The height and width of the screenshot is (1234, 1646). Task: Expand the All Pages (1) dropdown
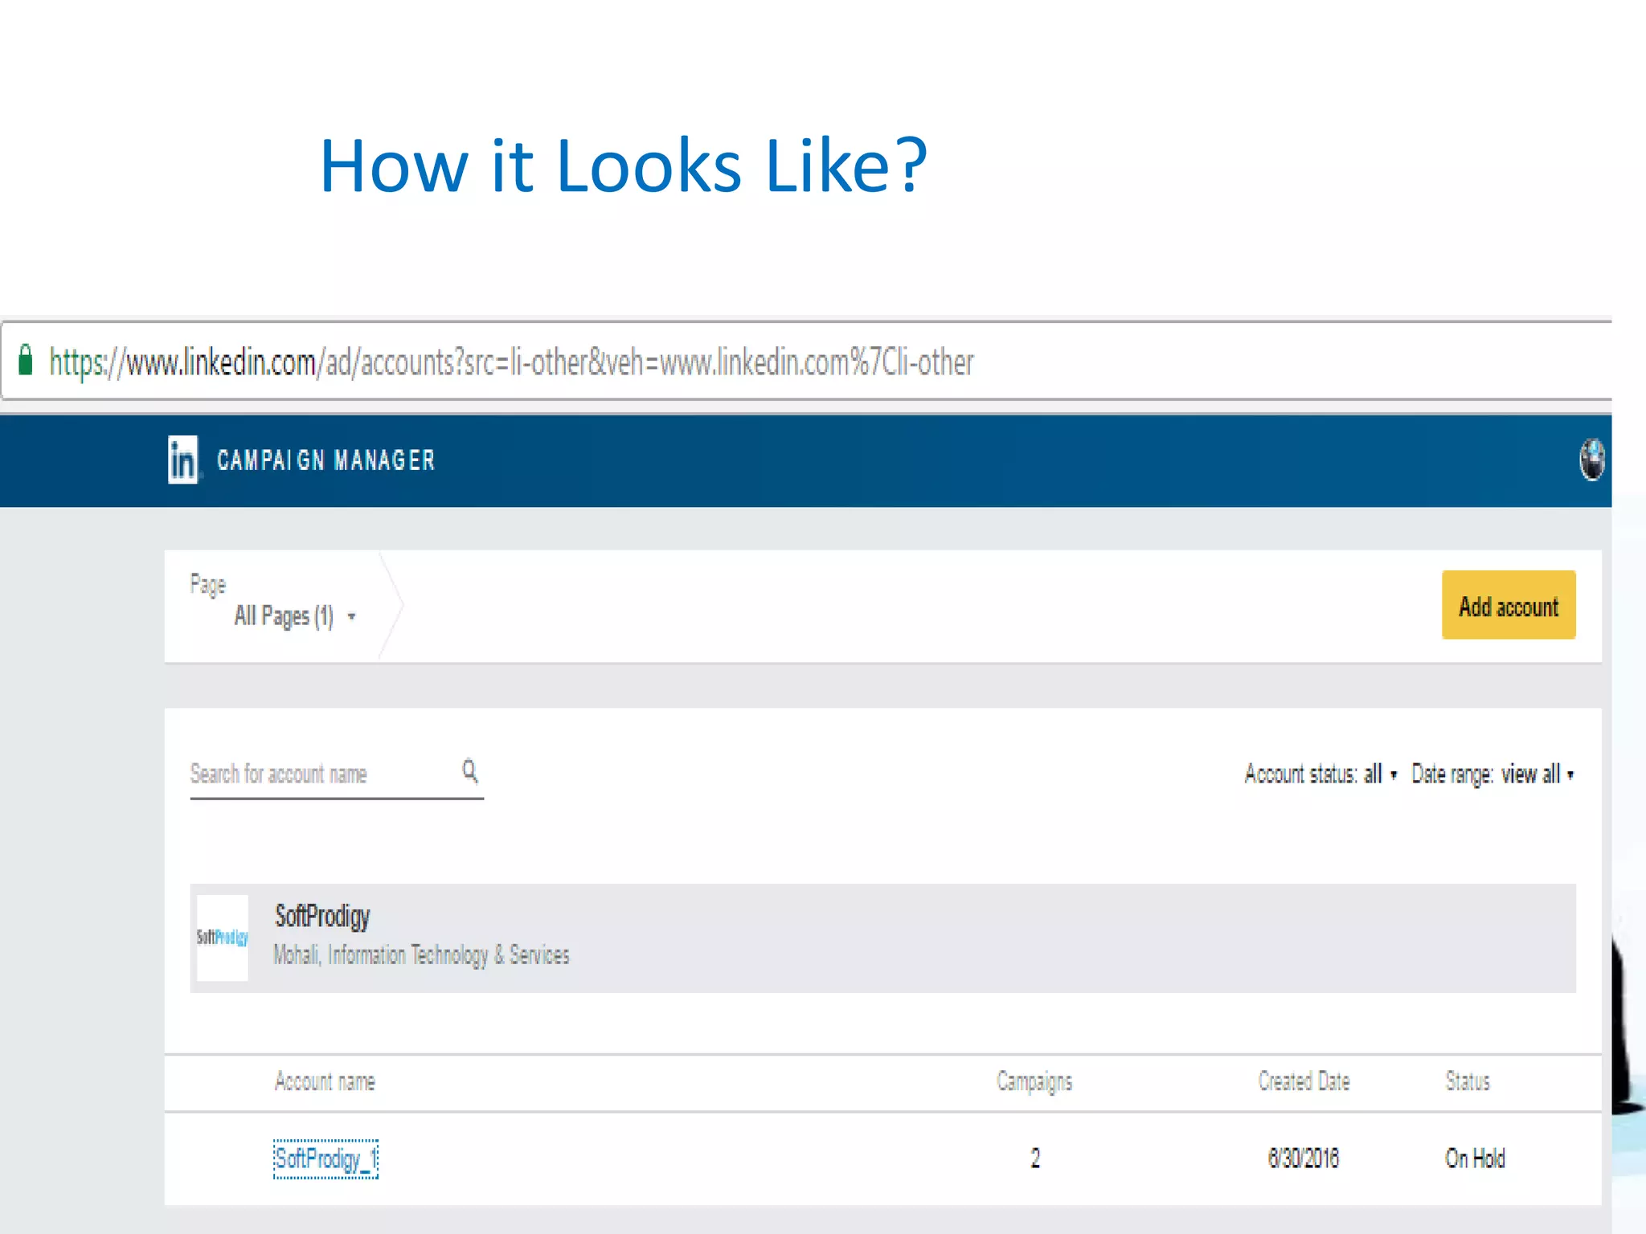click(294, 616)
